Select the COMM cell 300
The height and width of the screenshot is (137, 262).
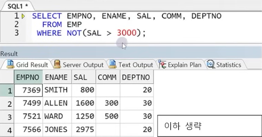[x=108, y=103]
